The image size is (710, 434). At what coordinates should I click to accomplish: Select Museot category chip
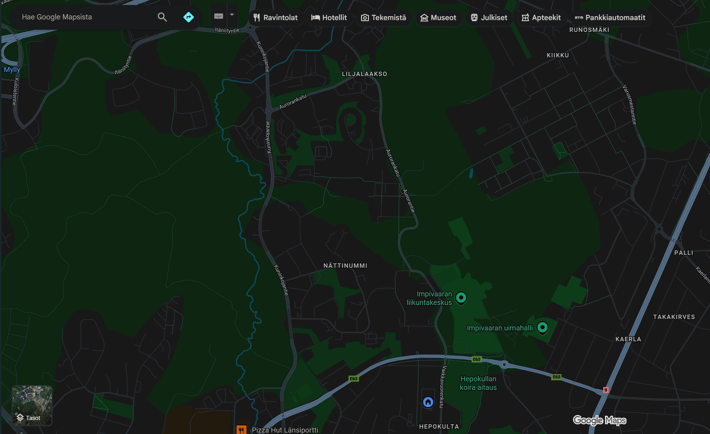click(438, 18)
